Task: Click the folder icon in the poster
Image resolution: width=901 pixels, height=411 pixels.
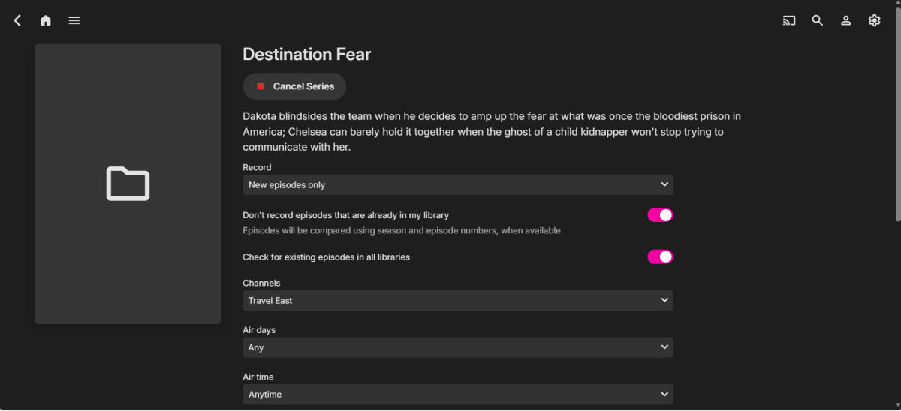Action: pyautogui.click(x=128, y=184)
